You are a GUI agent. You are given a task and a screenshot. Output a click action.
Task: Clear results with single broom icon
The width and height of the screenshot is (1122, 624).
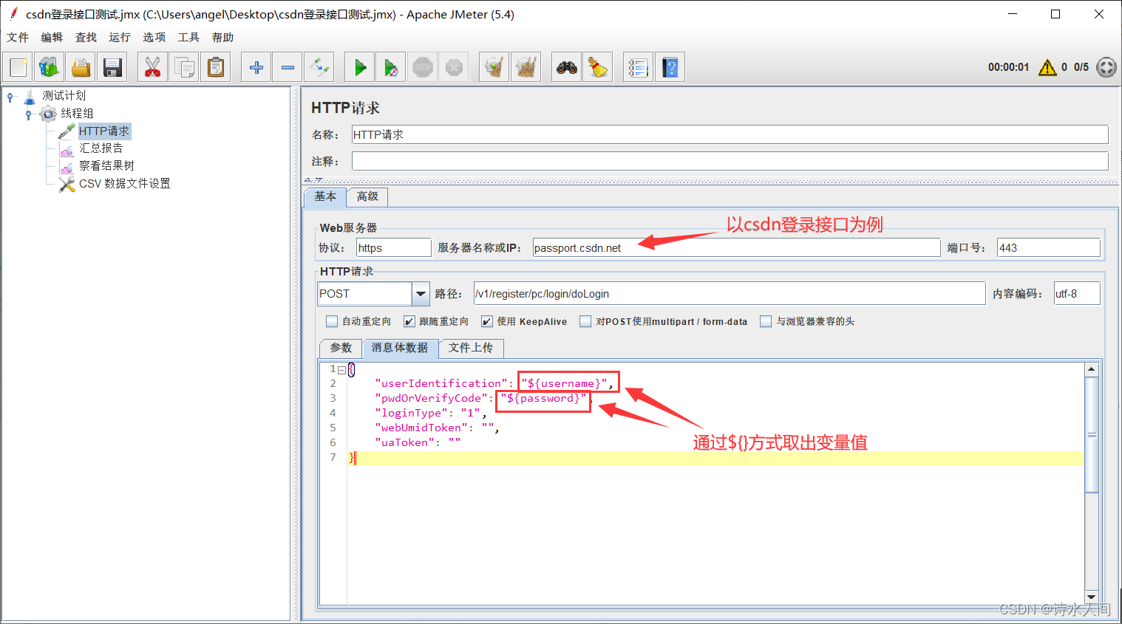(x=494, y=67)
